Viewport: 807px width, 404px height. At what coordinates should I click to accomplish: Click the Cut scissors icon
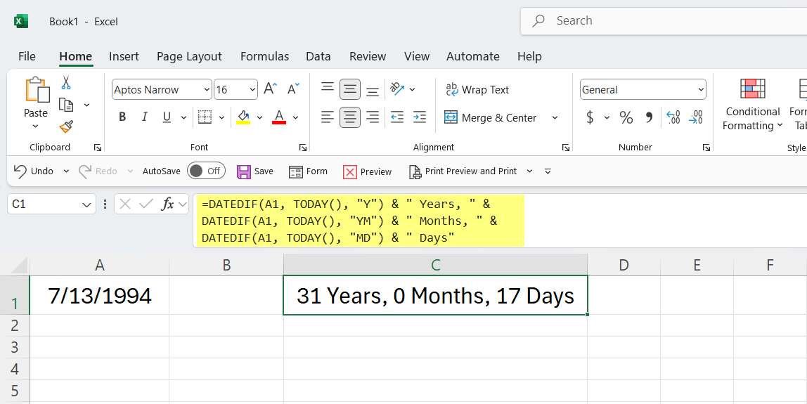(66, 83)
